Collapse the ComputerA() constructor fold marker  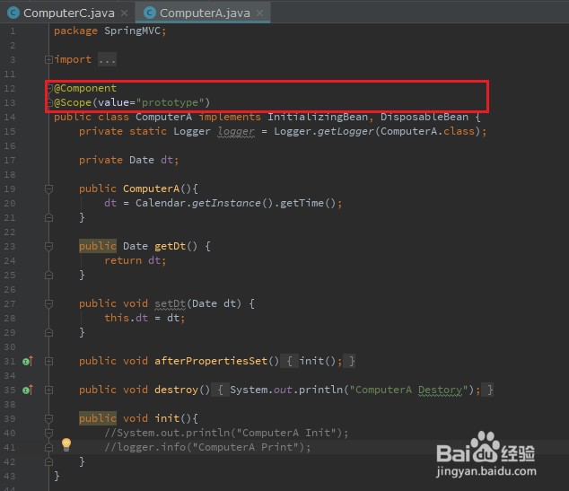48,189
